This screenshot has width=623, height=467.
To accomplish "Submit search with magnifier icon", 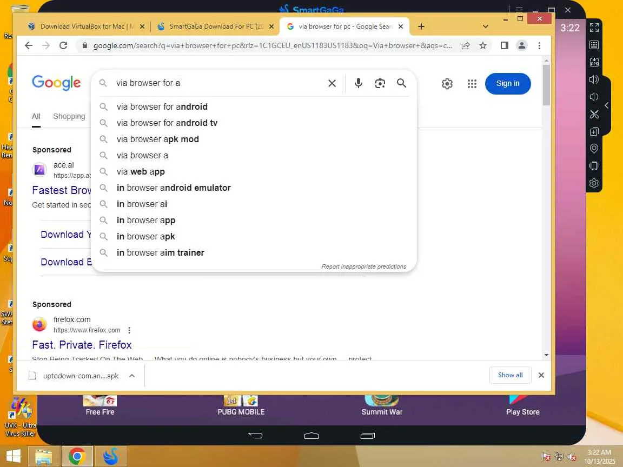I will [x=402, y=83].
